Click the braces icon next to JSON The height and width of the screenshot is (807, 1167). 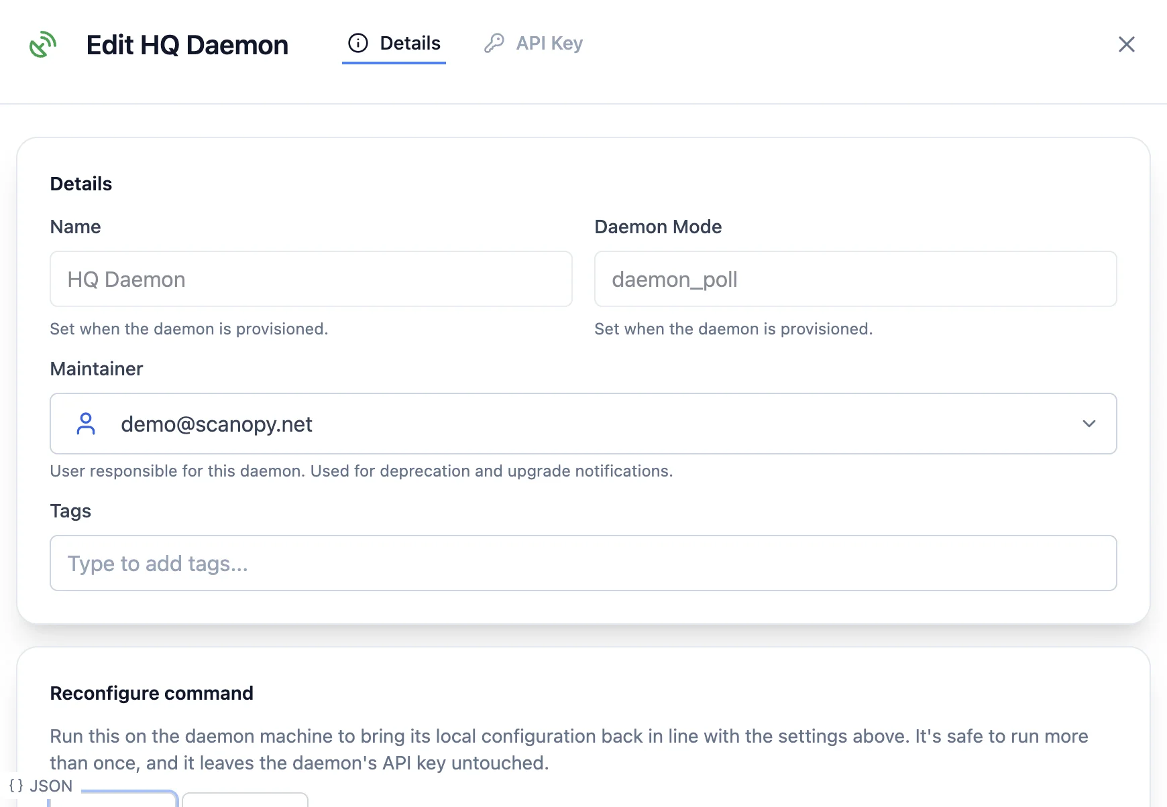[x=16, y=786]
